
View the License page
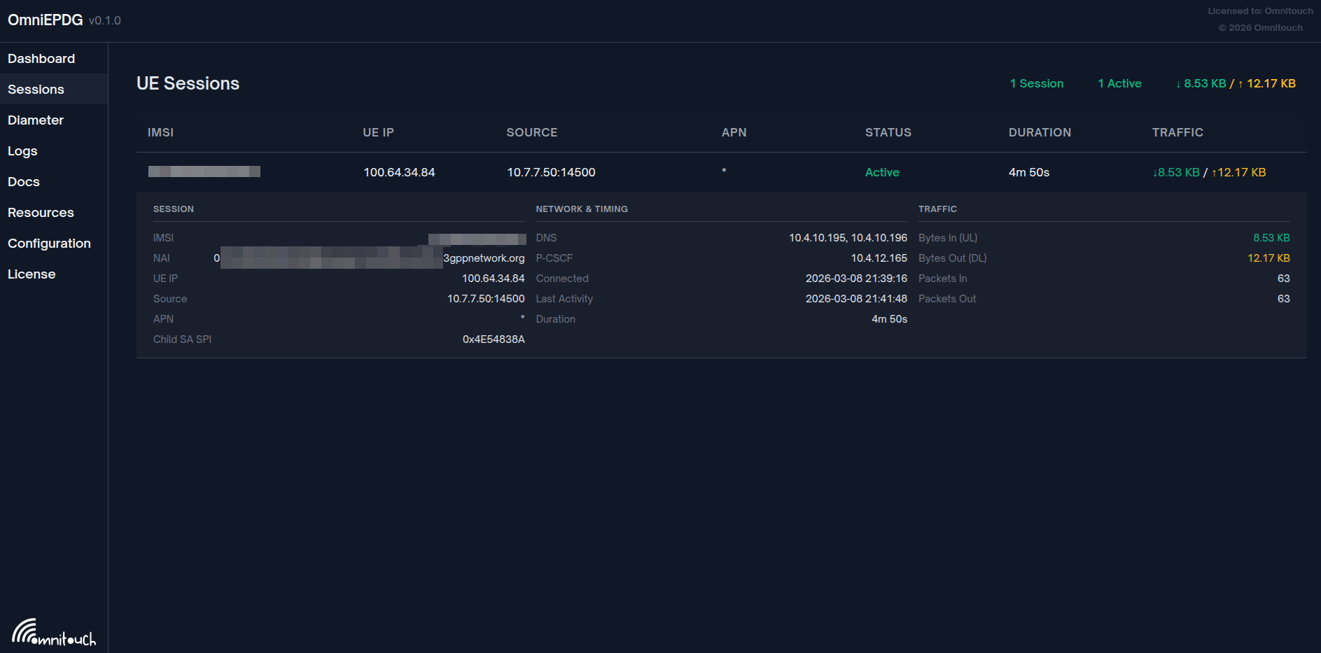pyautogui.click(x=32, y=274)
